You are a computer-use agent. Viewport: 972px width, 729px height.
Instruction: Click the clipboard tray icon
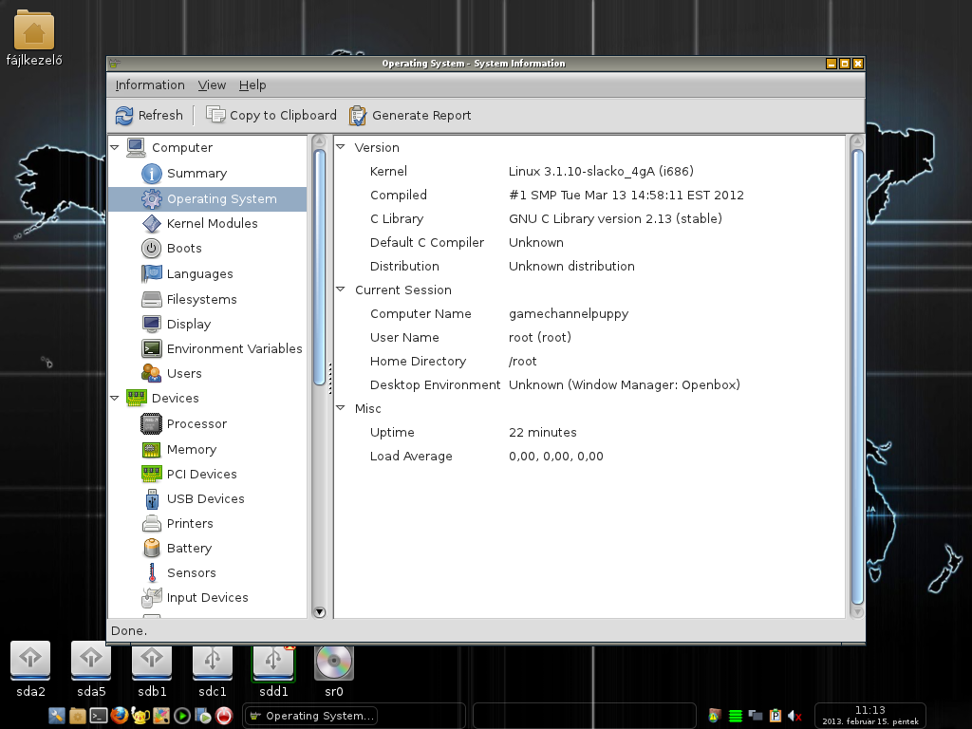click(775, 716)
